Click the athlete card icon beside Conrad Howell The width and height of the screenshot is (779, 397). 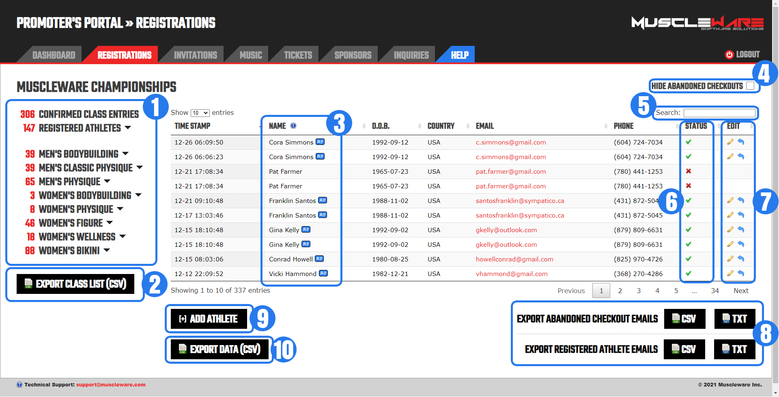319,259
